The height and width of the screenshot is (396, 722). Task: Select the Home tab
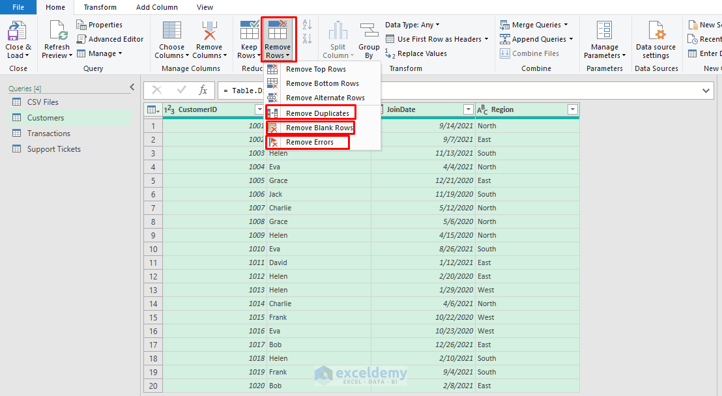pyautogui.click(x=55, y=7)
